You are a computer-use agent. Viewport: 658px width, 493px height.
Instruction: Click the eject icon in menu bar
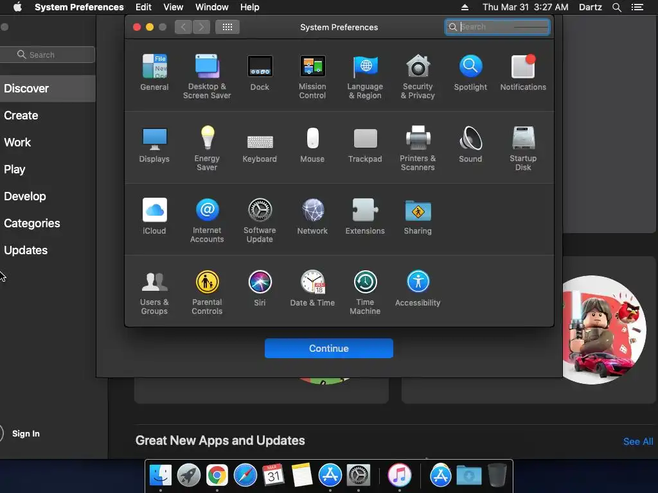(465, 7)
